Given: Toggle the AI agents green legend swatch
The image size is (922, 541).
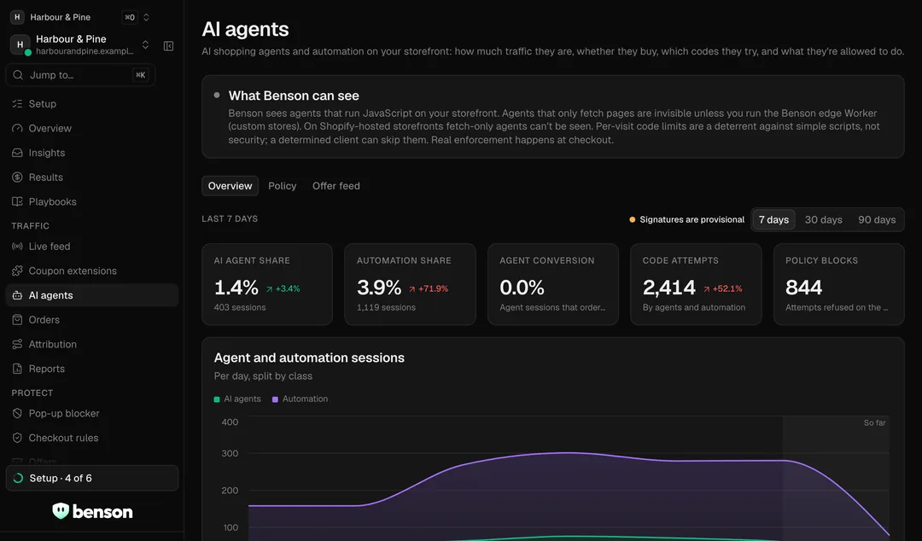Looking at the screenshot, I should point(217,399).
